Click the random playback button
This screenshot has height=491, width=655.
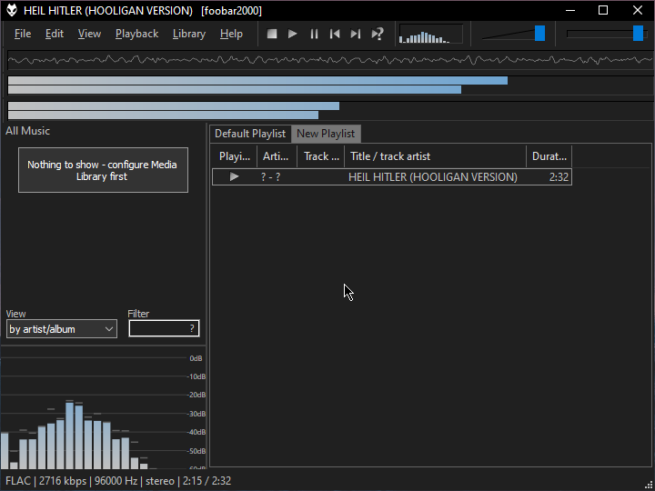[x=378, y=34]
